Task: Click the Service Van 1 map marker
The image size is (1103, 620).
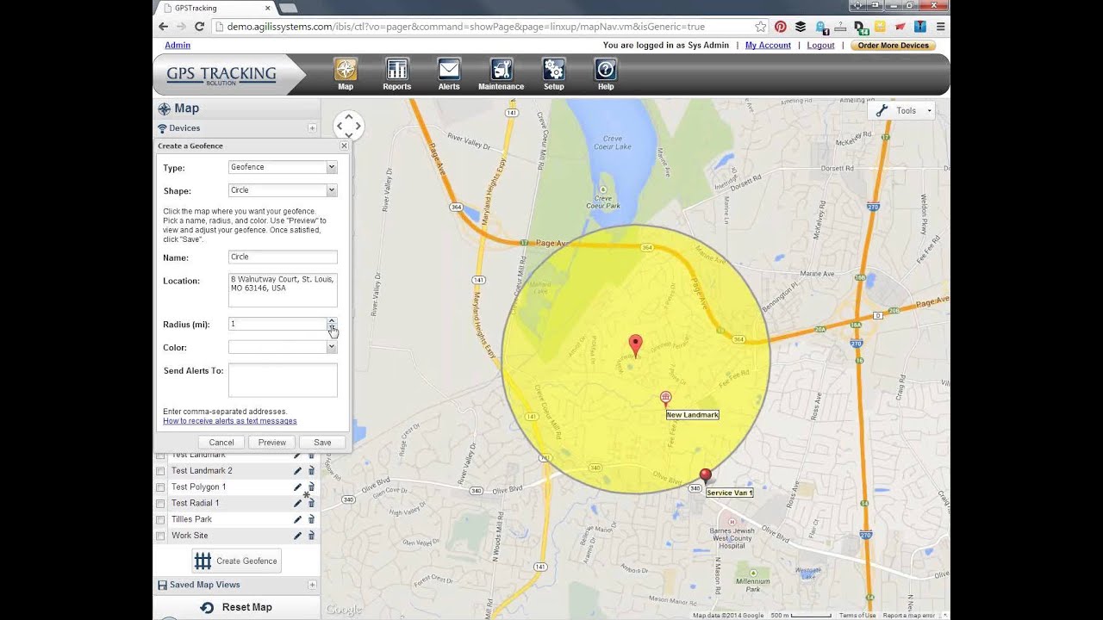Action: click(706, 474)
